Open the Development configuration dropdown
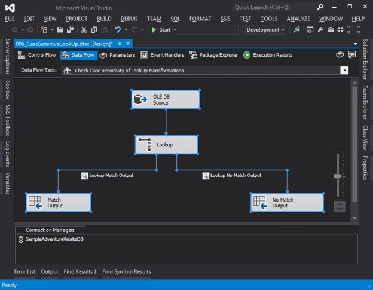 point(265,30)
